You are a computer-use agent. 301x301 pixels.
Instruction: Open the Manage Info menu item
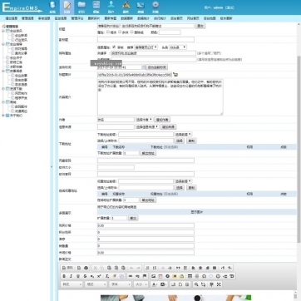coord(27,18)
